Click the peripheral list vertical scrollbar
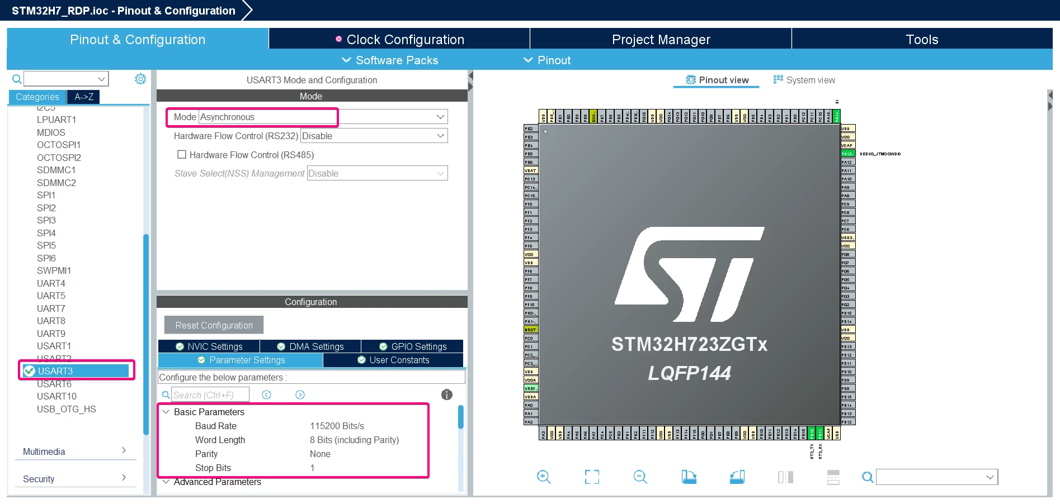The width and height of the screenshot is (1060, 504). 146,334
